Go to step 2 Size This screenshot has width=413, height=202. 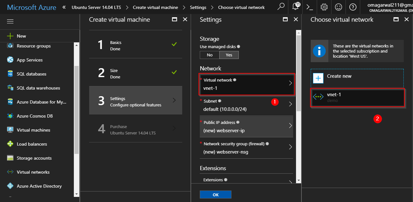pyautogui.click(x=136, y=72)
